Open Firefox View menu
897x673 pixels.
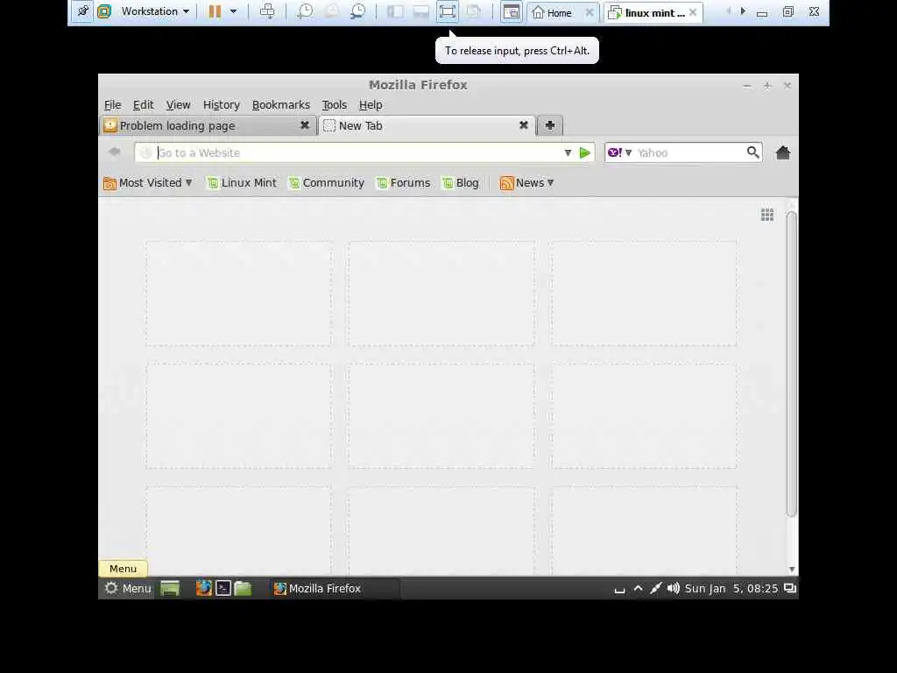[x=178, y=105]
